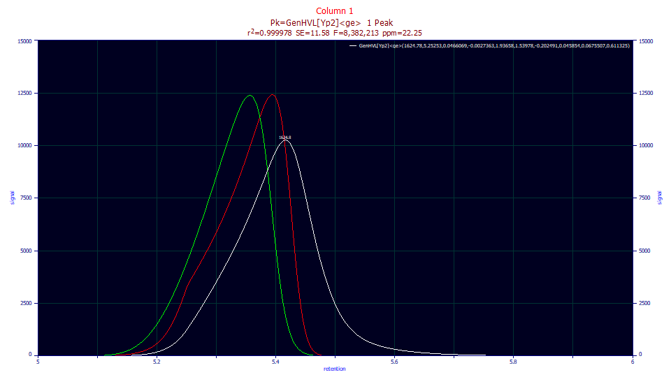Click the white line swatch in legend
This screenshot has height=377, width=671.
pos(353,46)
